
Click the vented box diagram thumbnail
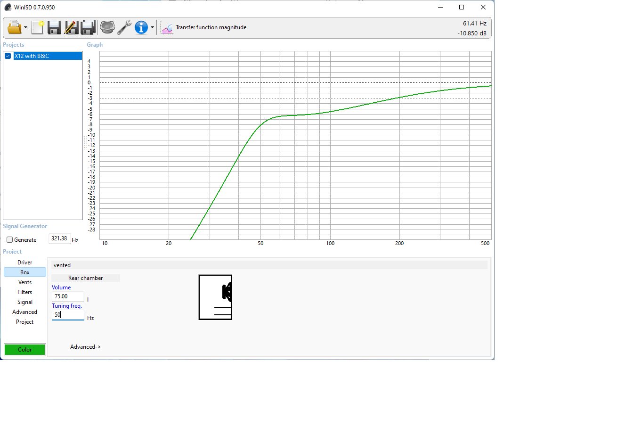pyautogui.click(x=215, y=297)
